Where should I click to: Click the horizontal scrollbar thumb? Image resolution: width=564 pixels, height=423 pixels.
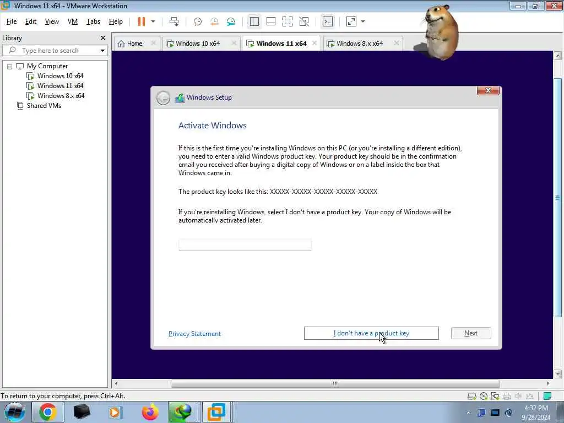[x=335, y=383]
